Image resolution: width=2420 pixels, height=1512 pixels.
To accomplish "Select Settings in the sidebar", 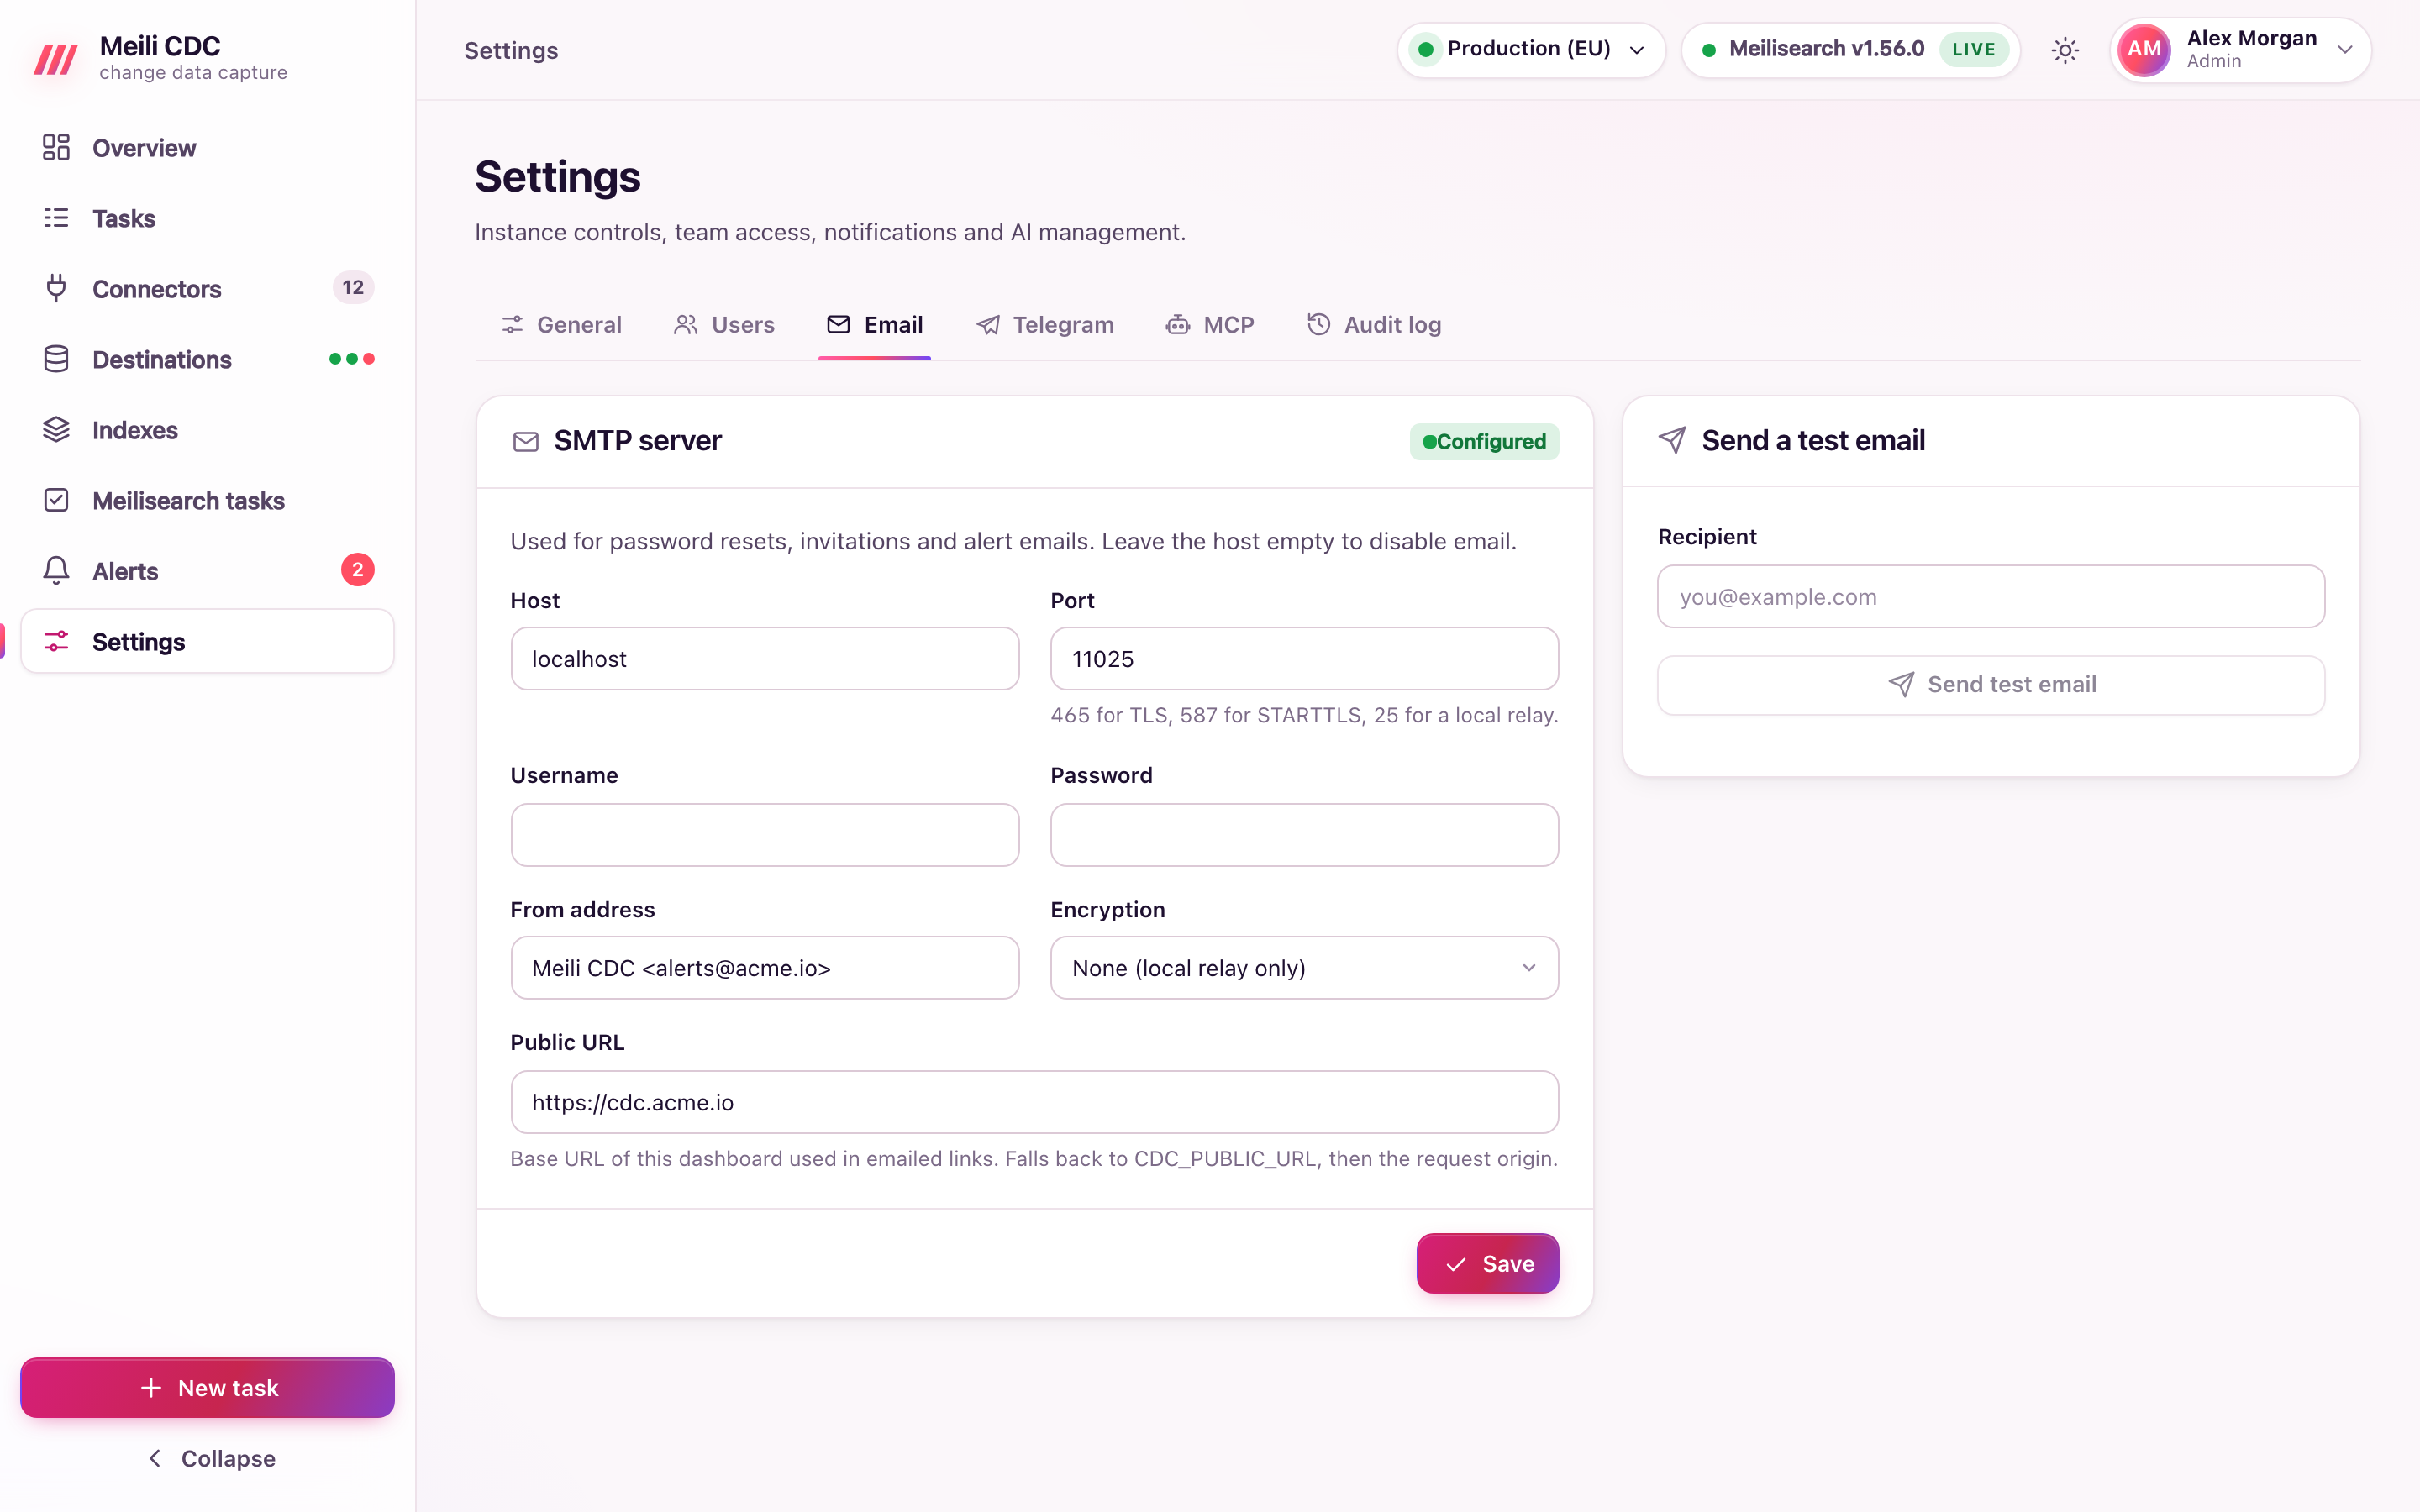I will tap(207, 641).
